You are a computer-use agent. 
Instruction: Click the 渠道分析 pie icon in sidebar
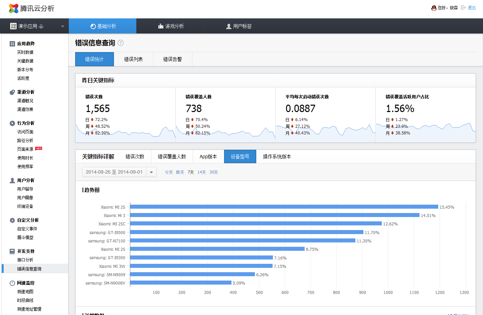click(x=12, y=92)
